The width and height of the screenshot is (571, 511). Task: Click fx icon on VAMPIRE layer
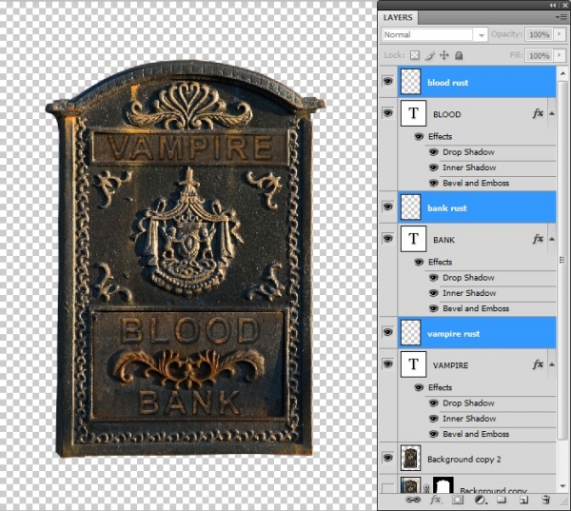(x=538, y=364)
